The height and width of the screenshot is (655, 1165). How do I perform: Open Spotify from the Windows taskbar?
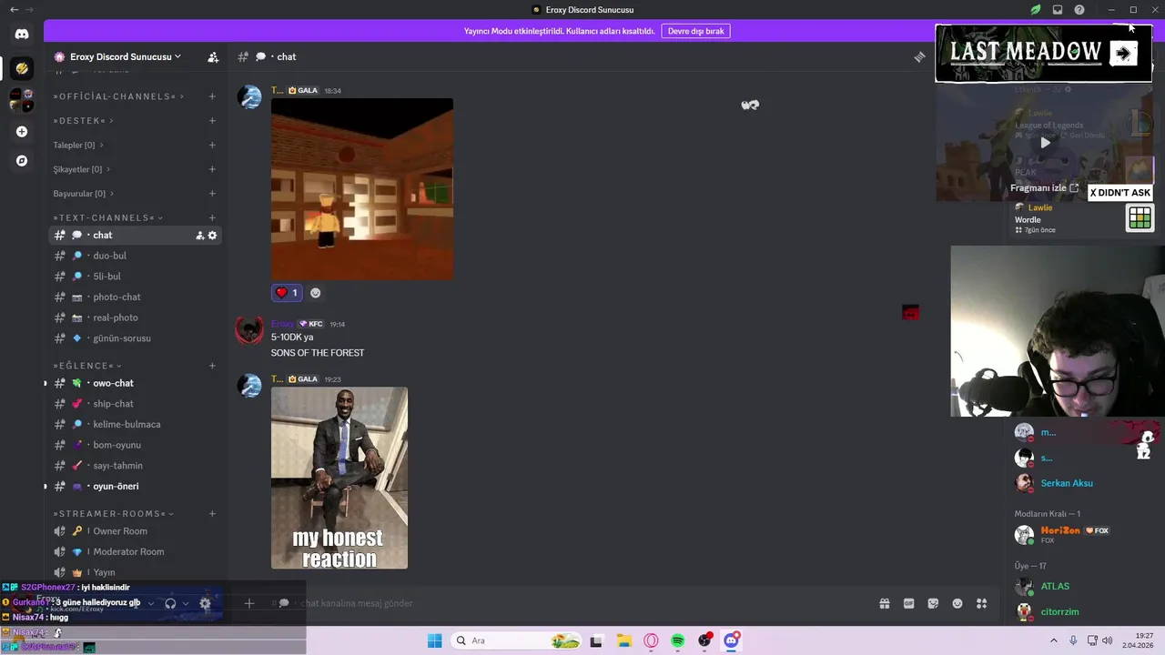678,641
